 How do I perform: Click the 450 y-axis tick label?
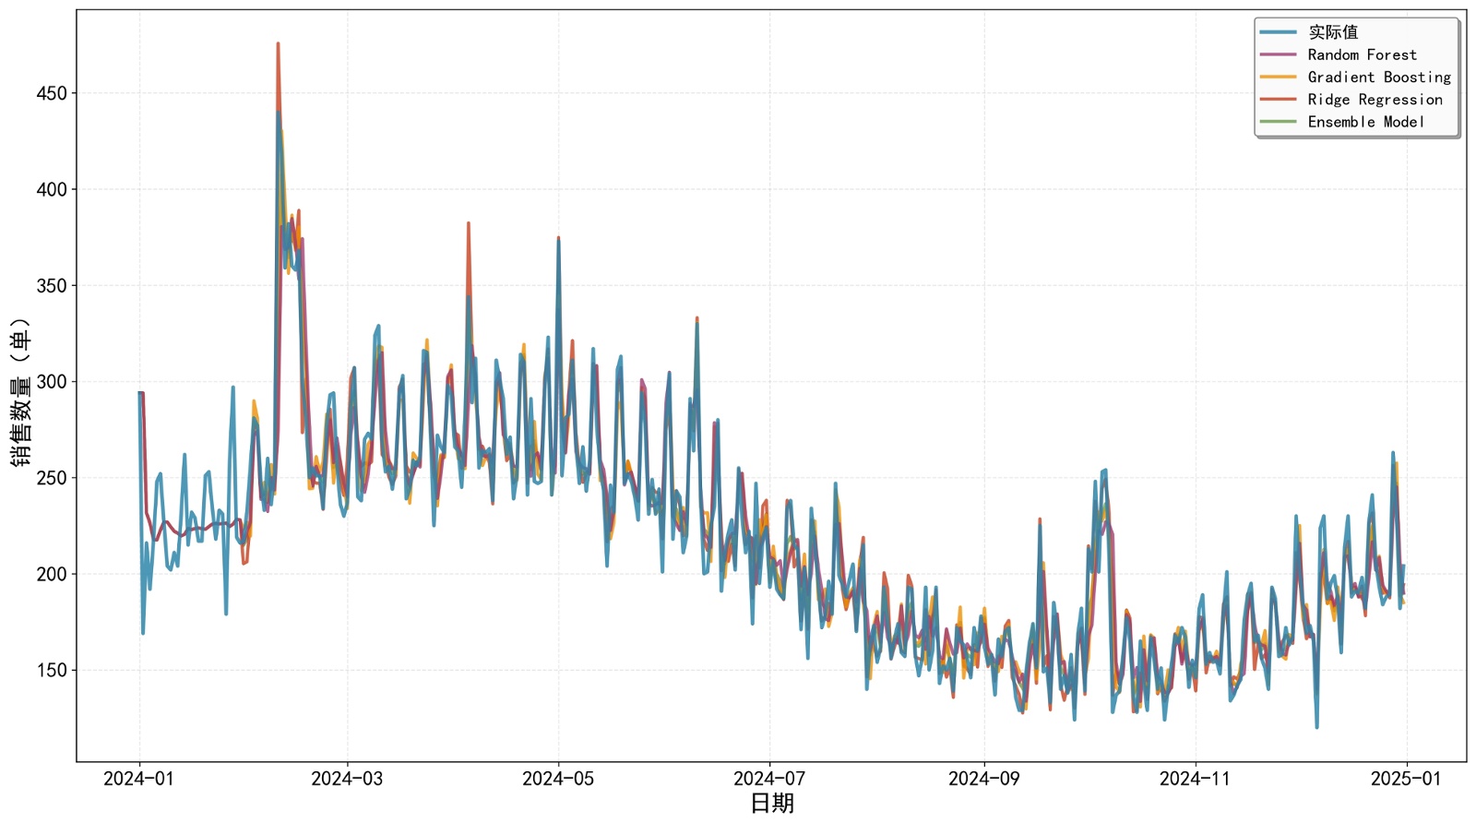pyautogui.click(x=52, y=93)
